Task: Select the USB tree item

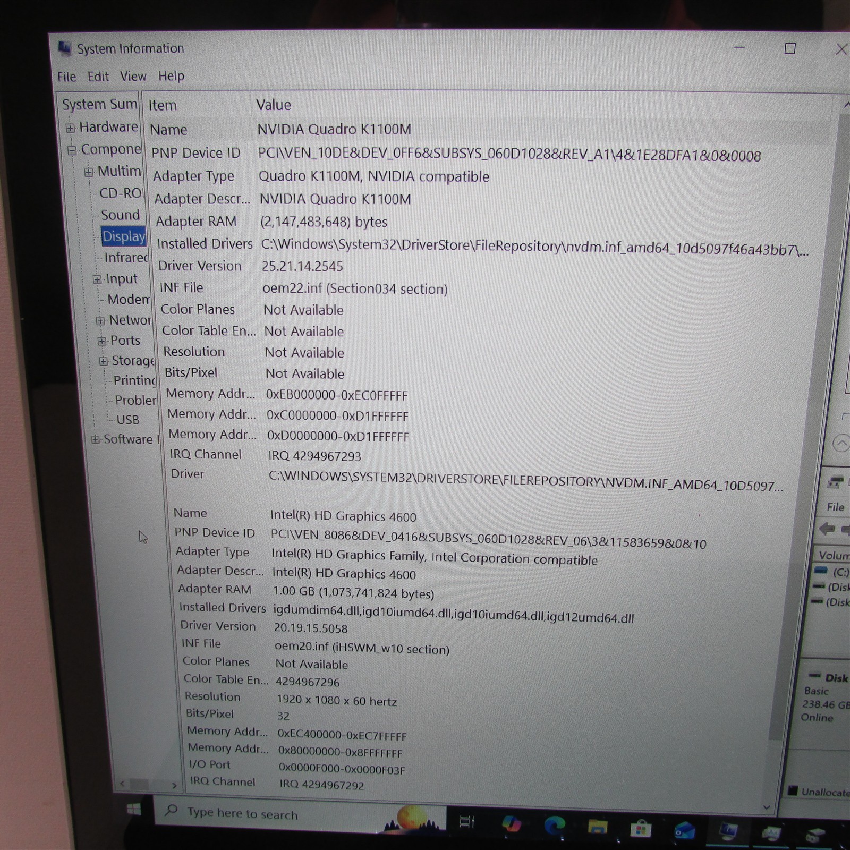Action: pos(128,420)
